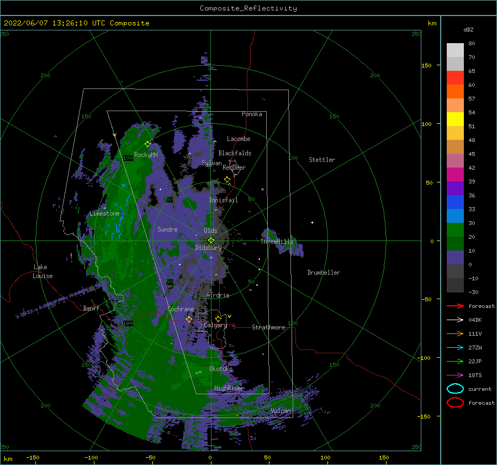Click the Banff label
The height and width of the screenshot is (465, 497).
[x=91, y=308]
